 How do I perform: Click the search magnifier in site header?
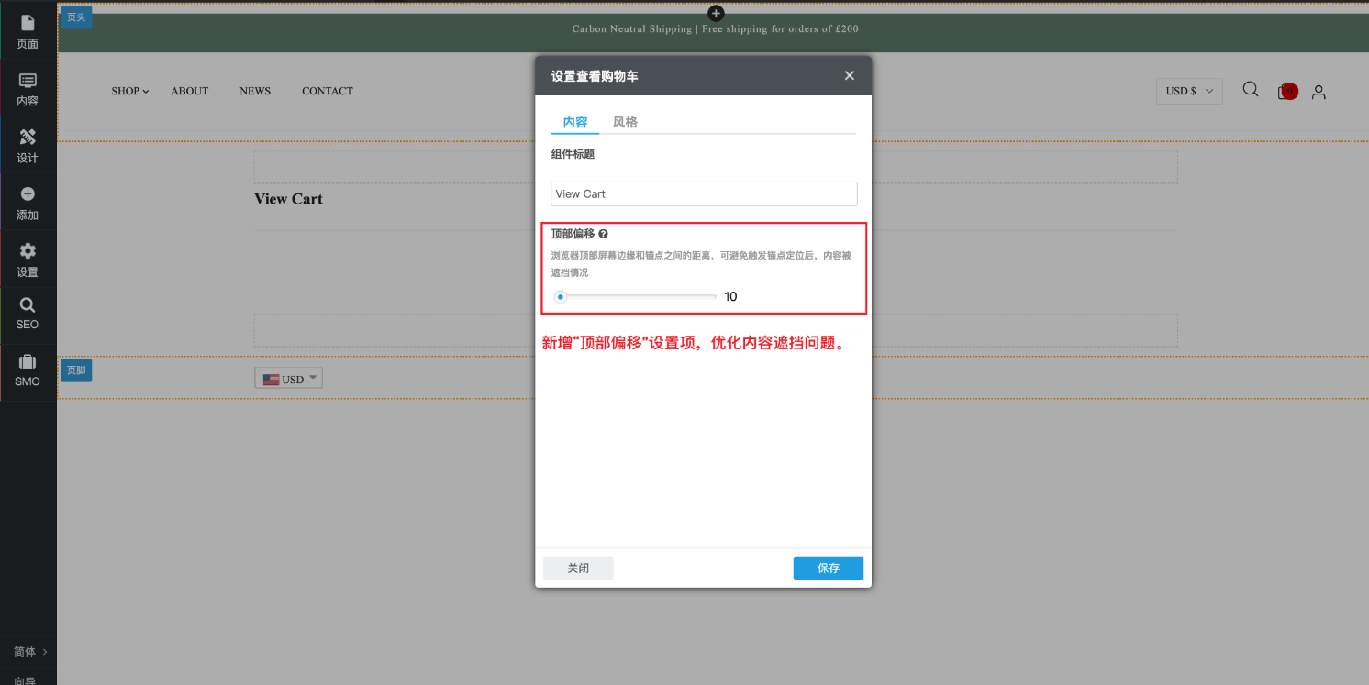pos(1250,90)
